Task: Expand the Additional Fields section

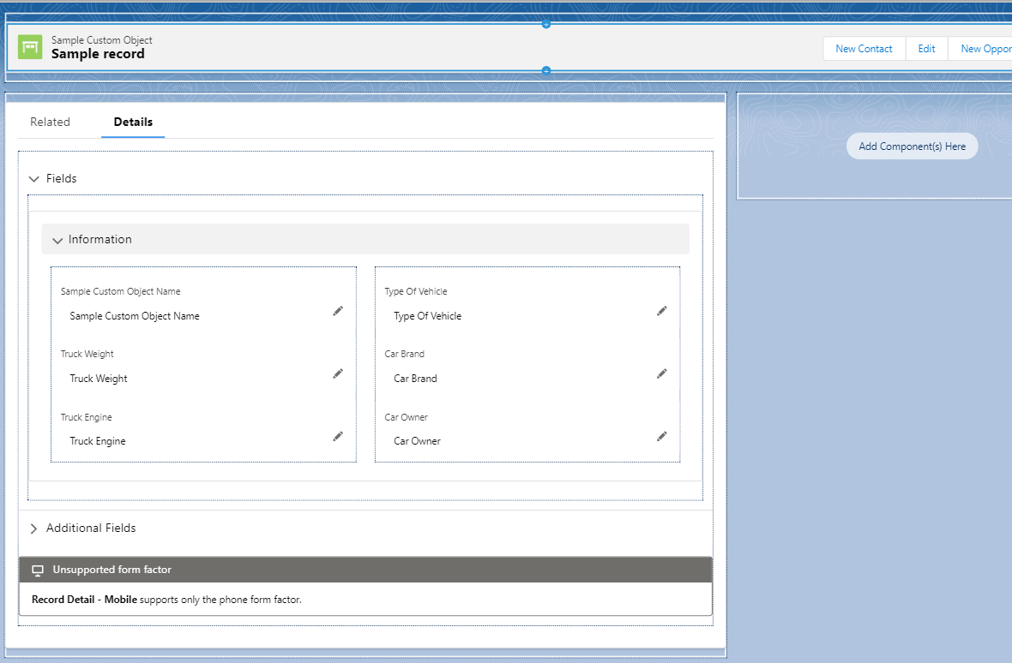Action: click(x=34, y=528)
